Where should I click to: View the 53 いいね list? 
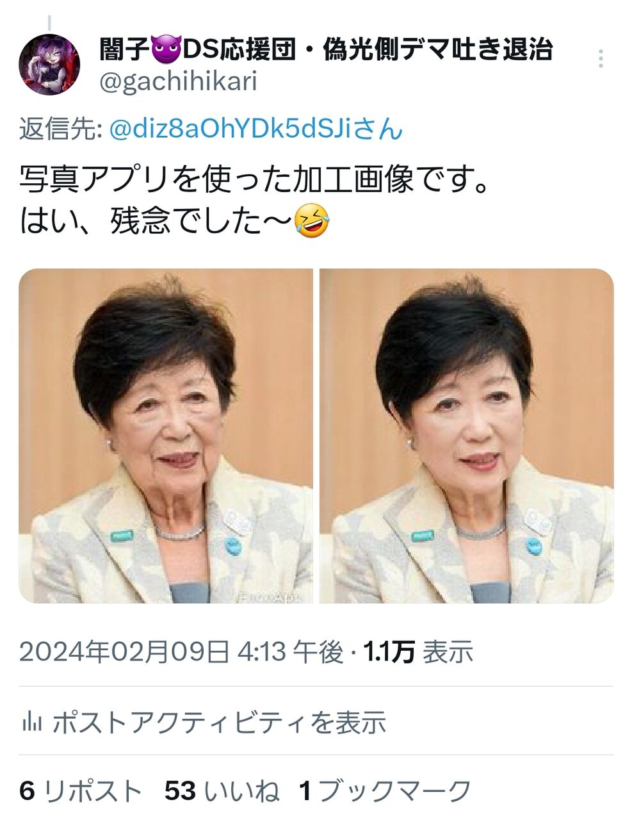(222, 791)
